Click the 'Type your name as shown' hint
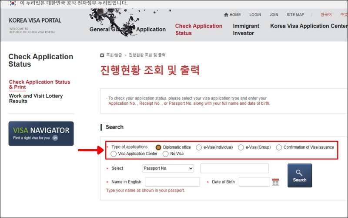348x218 pixels. pyautogui.click(x=145, y=191)
